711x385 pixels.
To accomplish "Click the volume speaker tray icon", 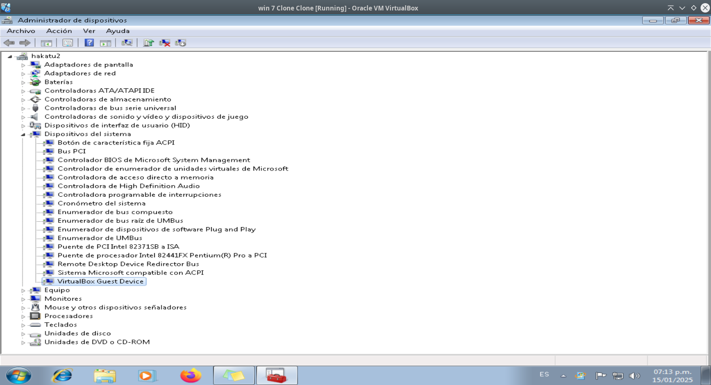I will 635,376.
